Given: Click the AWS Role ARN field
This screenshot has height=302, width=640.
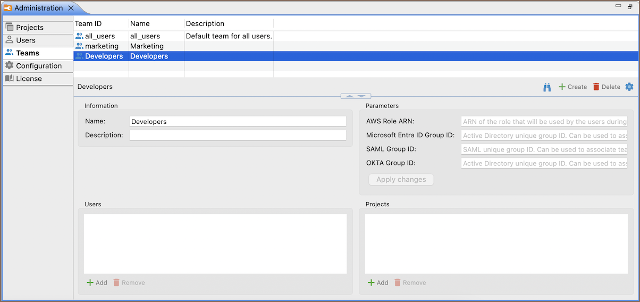Looking at the screenshot, I should [x=544, y=122].
